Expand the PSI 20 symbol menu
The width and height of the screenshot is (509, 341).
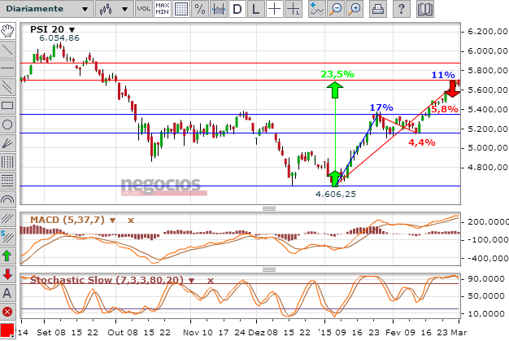71,28
